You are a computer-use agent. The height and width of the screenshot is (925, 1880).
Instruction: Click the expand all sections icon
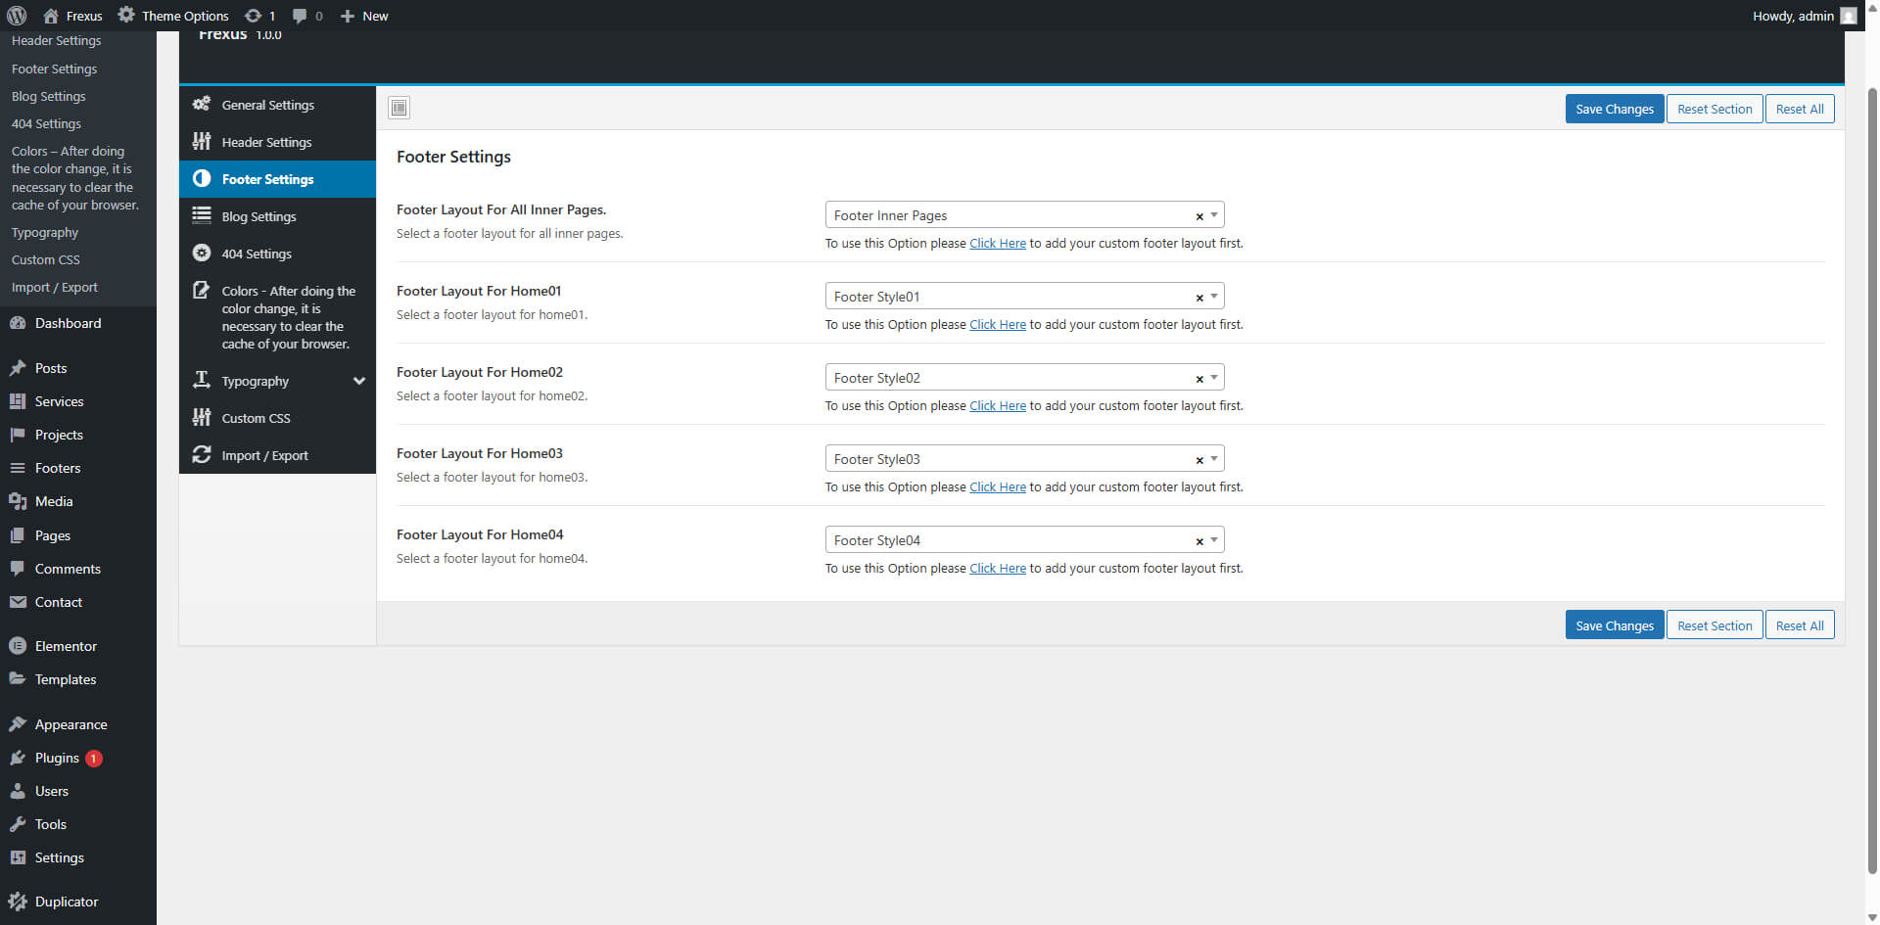399,108
